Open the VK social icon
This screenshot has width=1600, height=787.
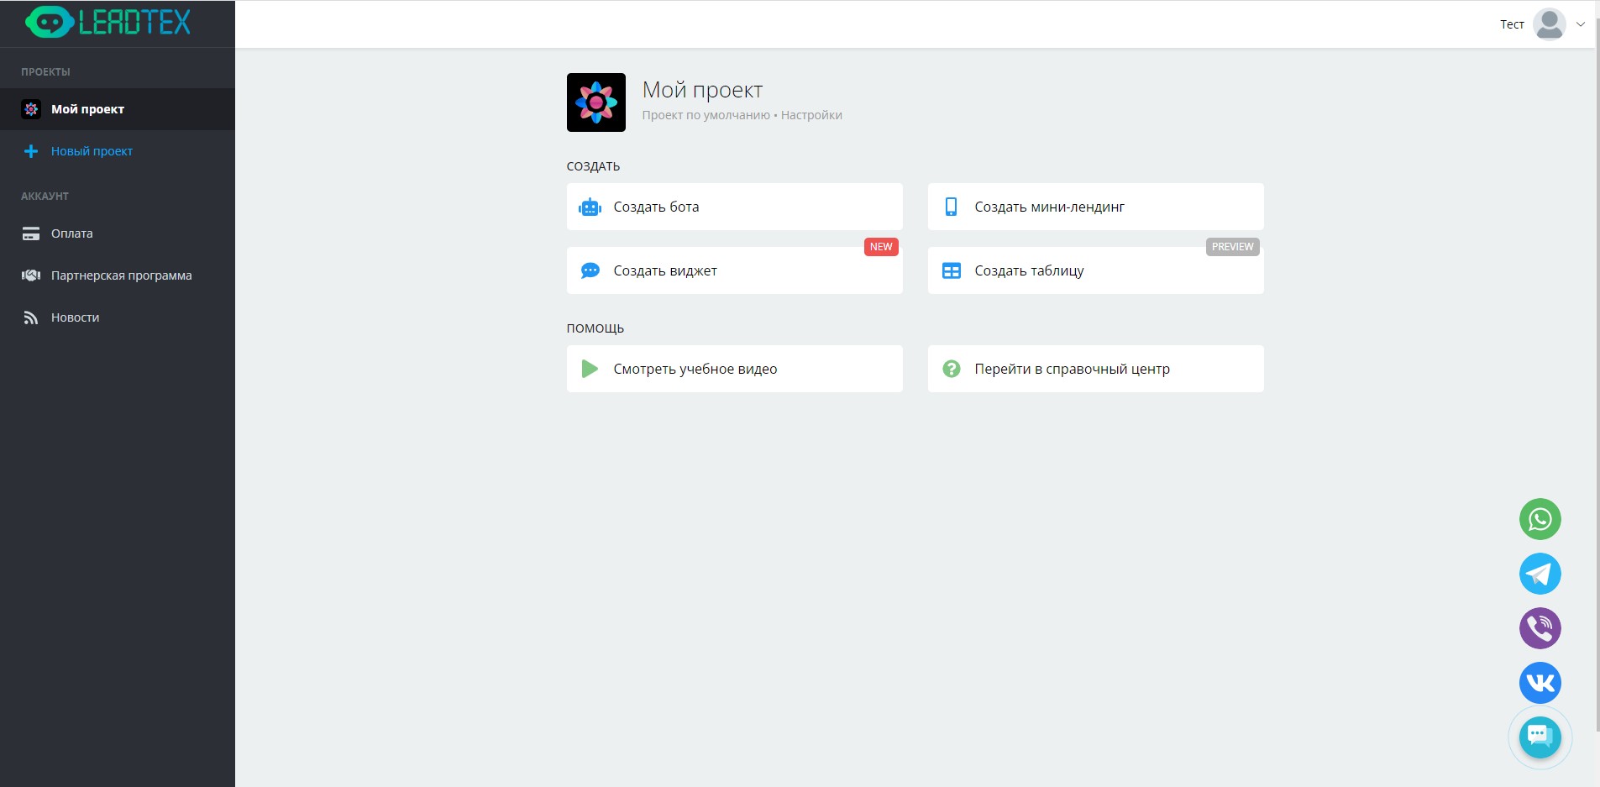[x=1540, y=683]
